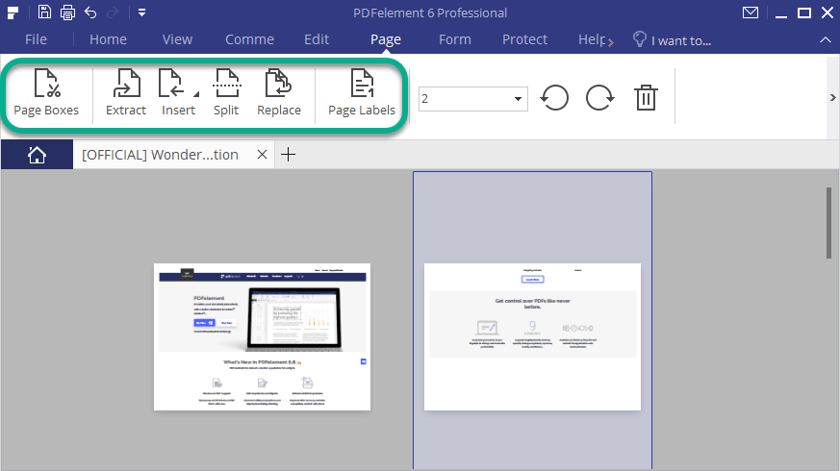Click the mail envelope icon
Viewport: 840px width, 471px height.
(751, 12)
